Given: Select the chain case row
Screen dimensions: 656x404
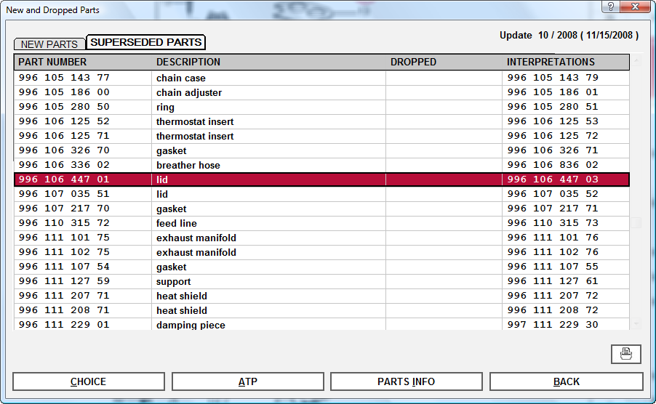Looking at the screenshot, I should [x=181, y=78].
